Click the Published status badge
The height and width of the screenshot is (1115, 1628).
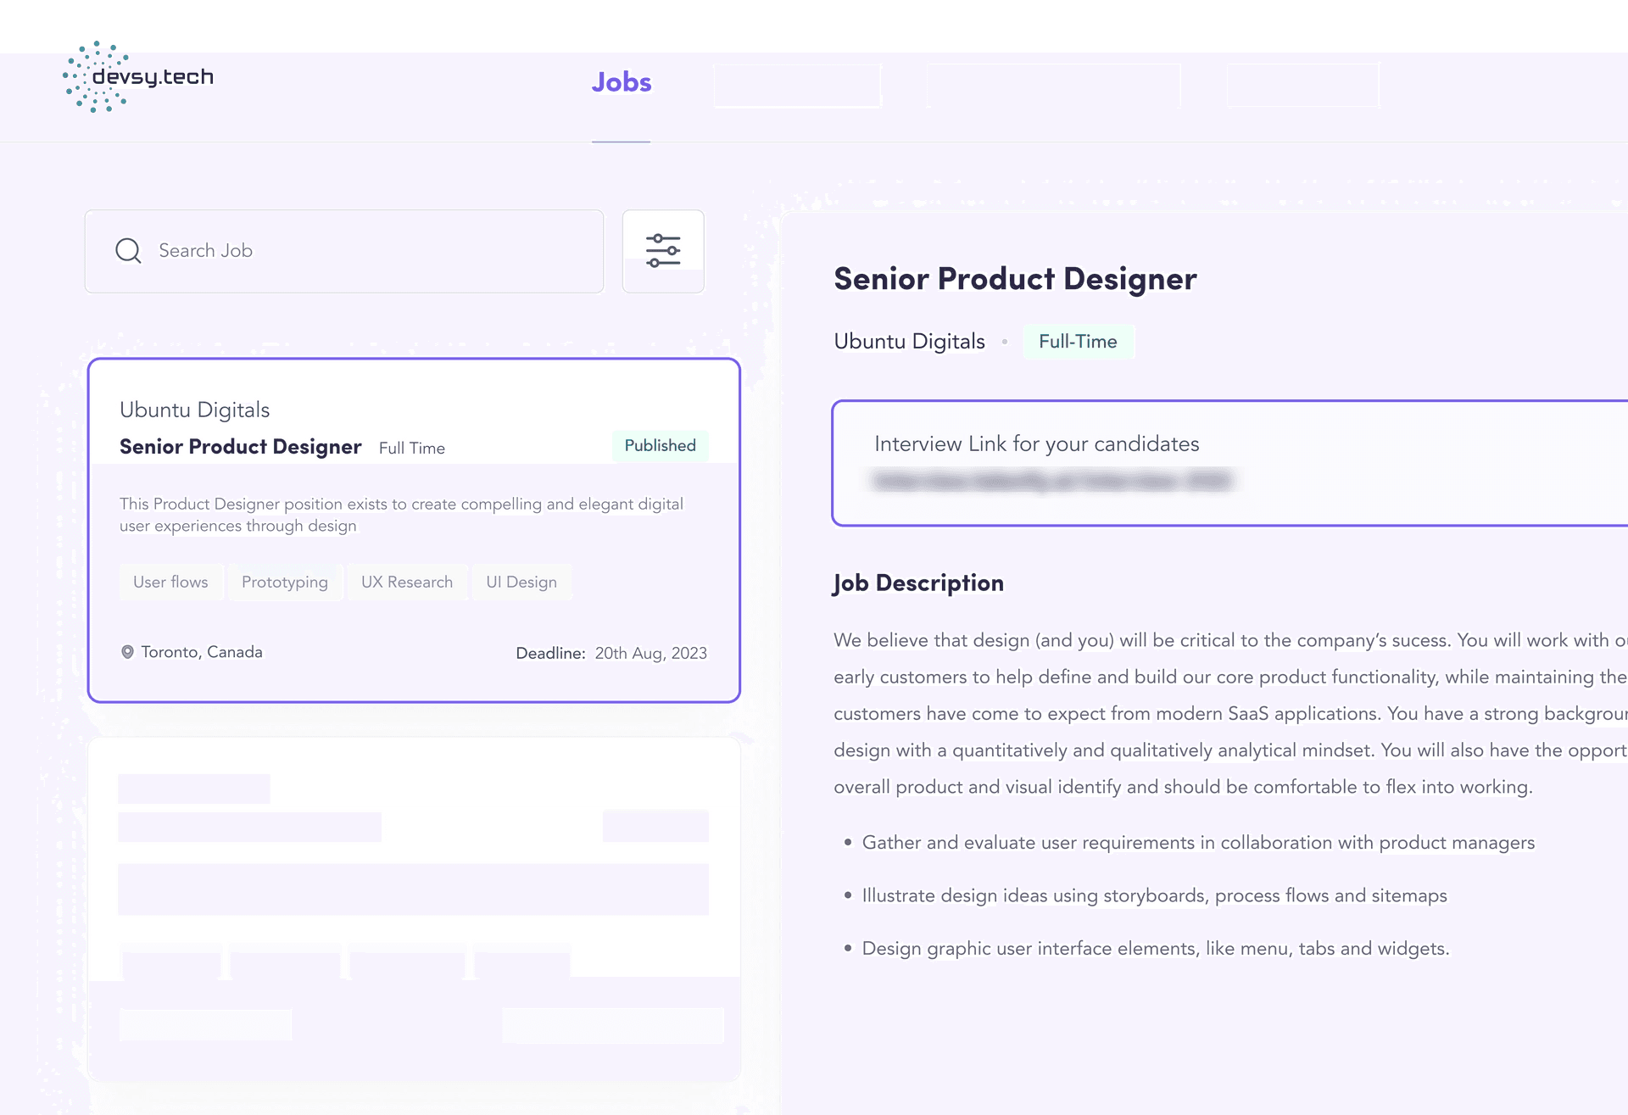click(660, 446)
